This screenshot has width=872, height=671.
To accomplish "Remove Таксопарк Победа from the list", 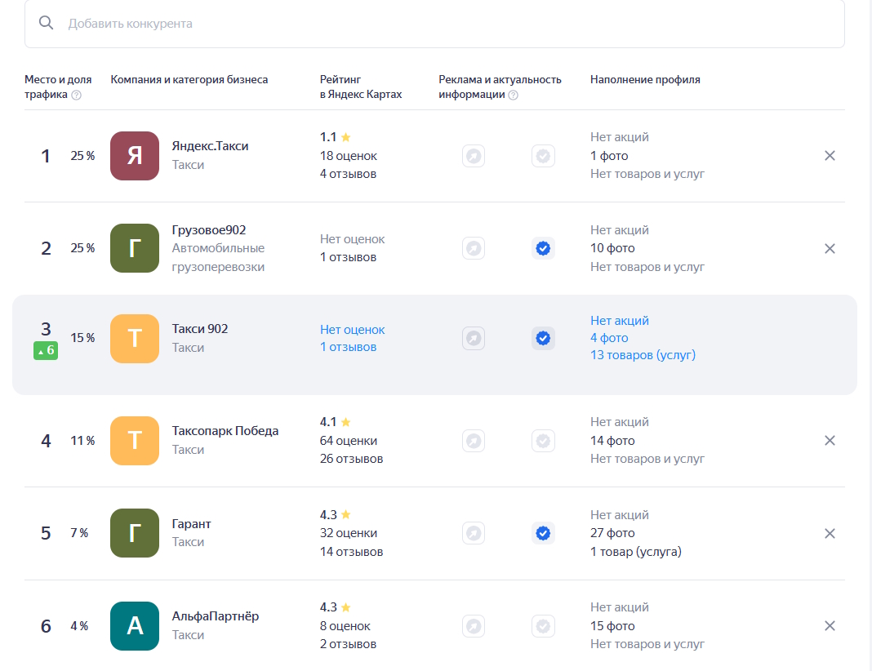I will click(830, 441).
